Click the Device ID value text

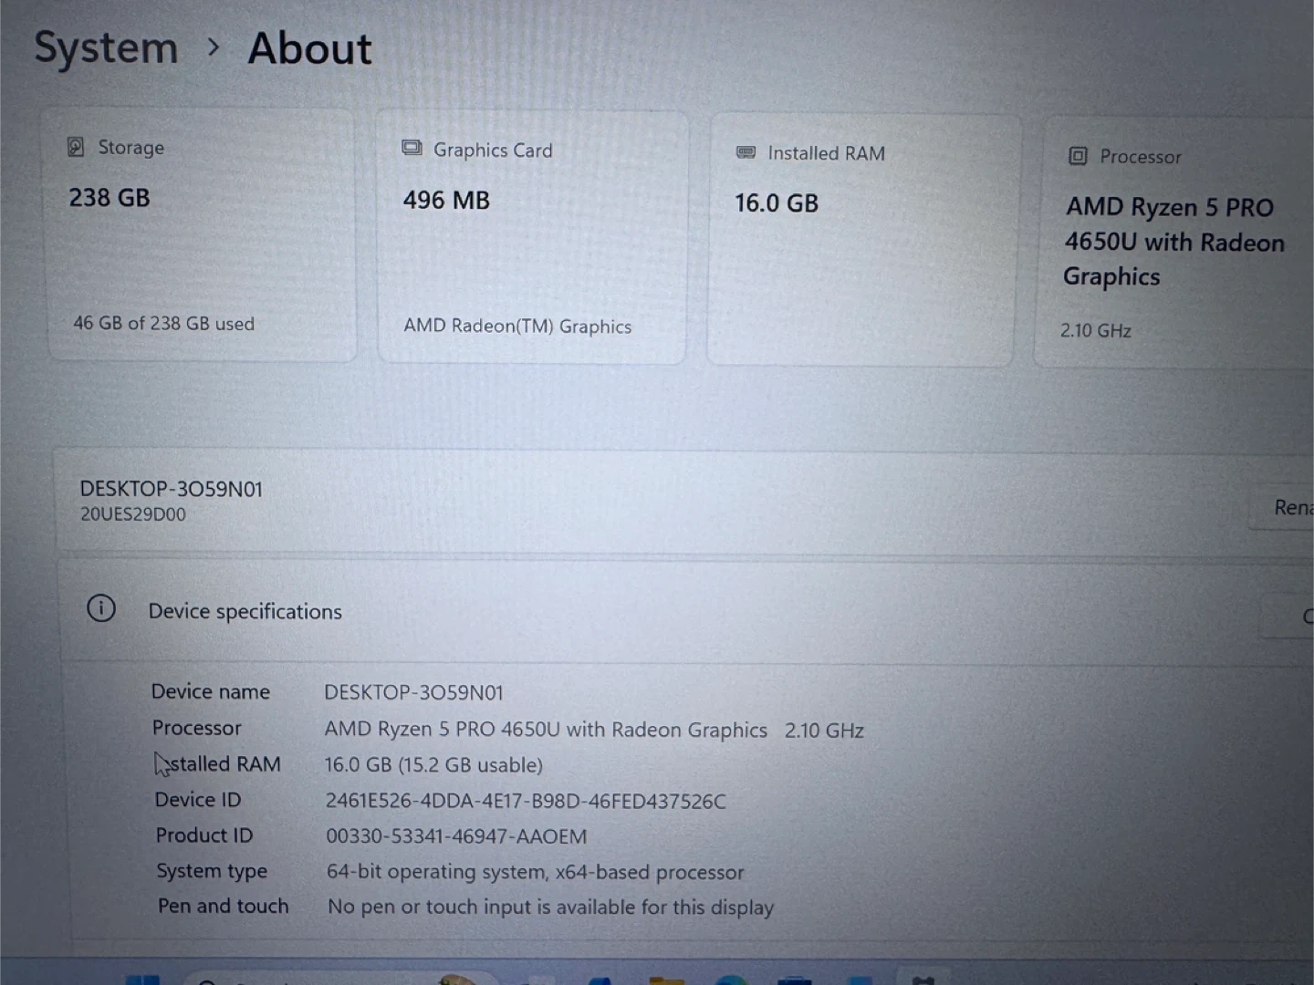coord(526,801)
